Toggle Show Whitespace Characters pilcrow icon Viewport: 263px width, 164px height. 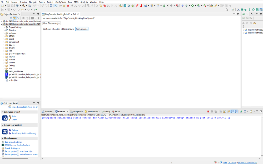[x=230, y=6]
